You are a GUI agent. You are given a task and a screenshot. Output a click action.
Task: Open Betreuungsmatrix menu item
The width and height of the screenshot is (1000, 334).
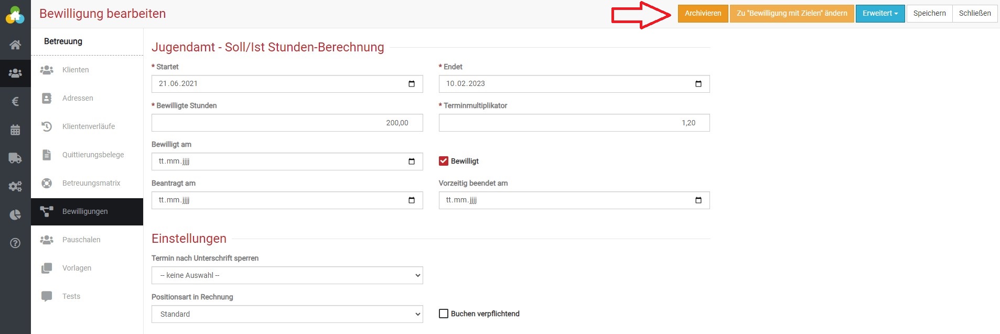[x=87, y=183]
